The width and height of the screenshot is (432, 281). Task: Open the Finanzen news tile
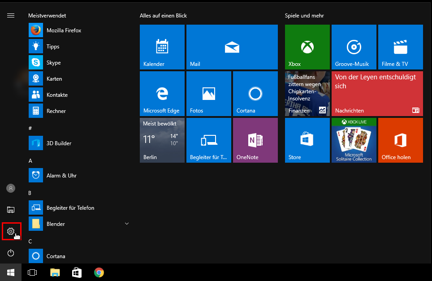click(307, 94)
